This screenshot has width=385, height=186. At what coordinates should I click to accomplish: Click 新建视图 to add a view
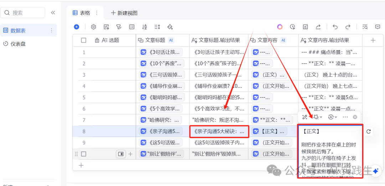pos(124,13)
